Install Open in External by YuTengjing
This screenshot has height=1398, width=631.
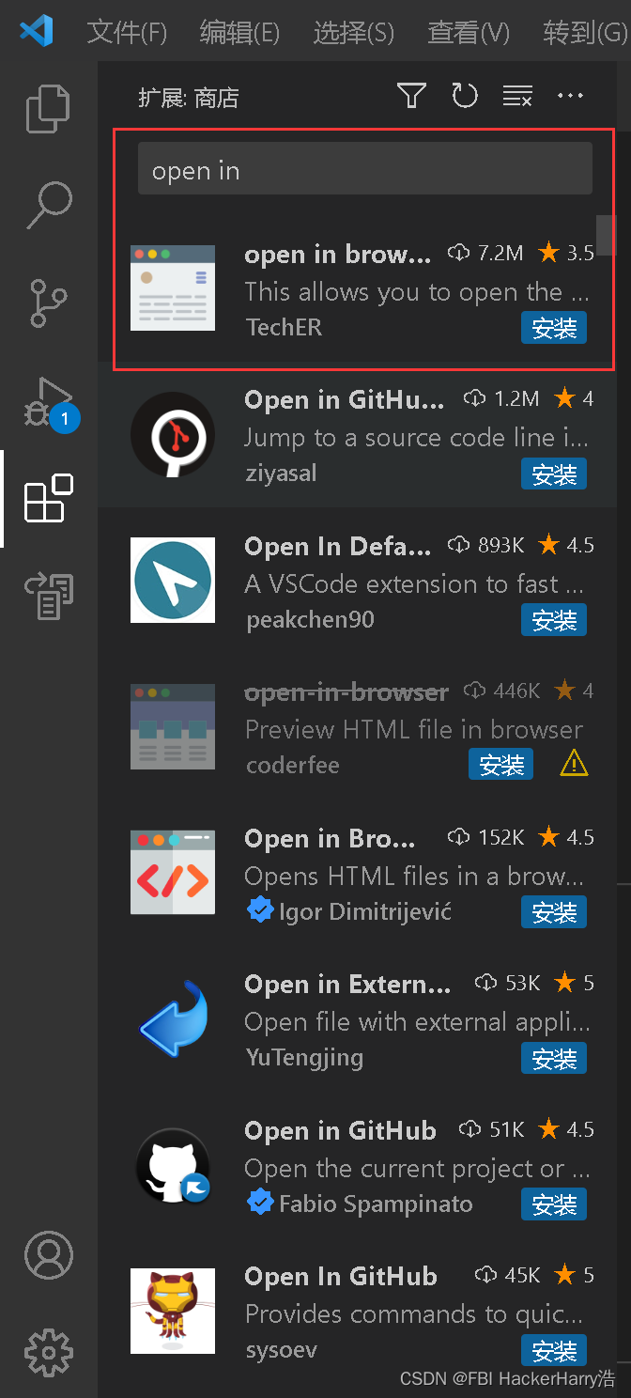point(554,1058)
